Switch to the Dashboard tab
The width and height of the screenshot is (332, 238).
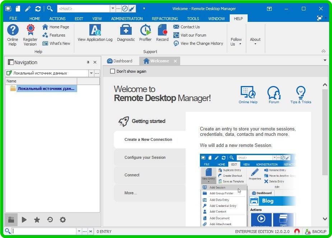(x=120, y=61)
